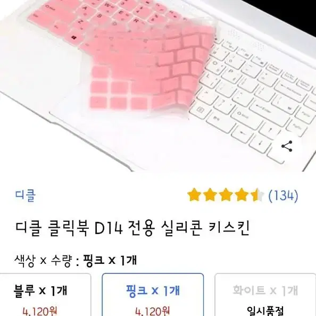Select the sold-out 화이트 x 1개 option
316x316 pixels.
[265, 294]
